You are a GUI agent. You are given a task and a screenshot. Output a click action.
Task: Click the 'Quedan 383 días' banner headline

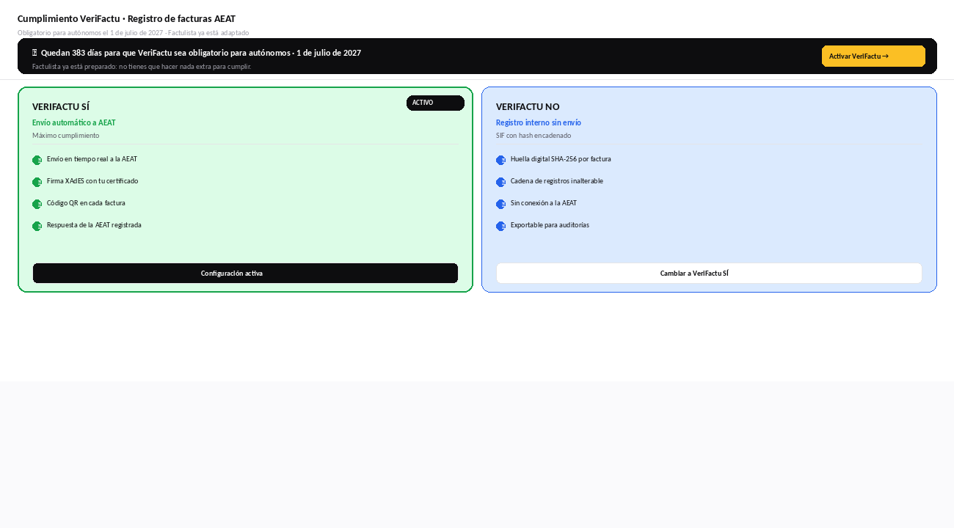(x=201, y=53)
